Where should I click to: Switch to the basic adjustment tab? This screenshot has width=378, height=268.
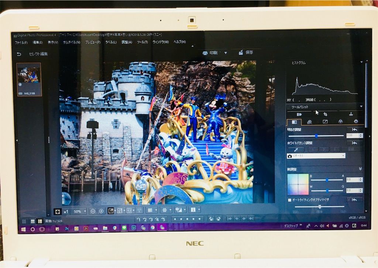[x=294, y=122]
